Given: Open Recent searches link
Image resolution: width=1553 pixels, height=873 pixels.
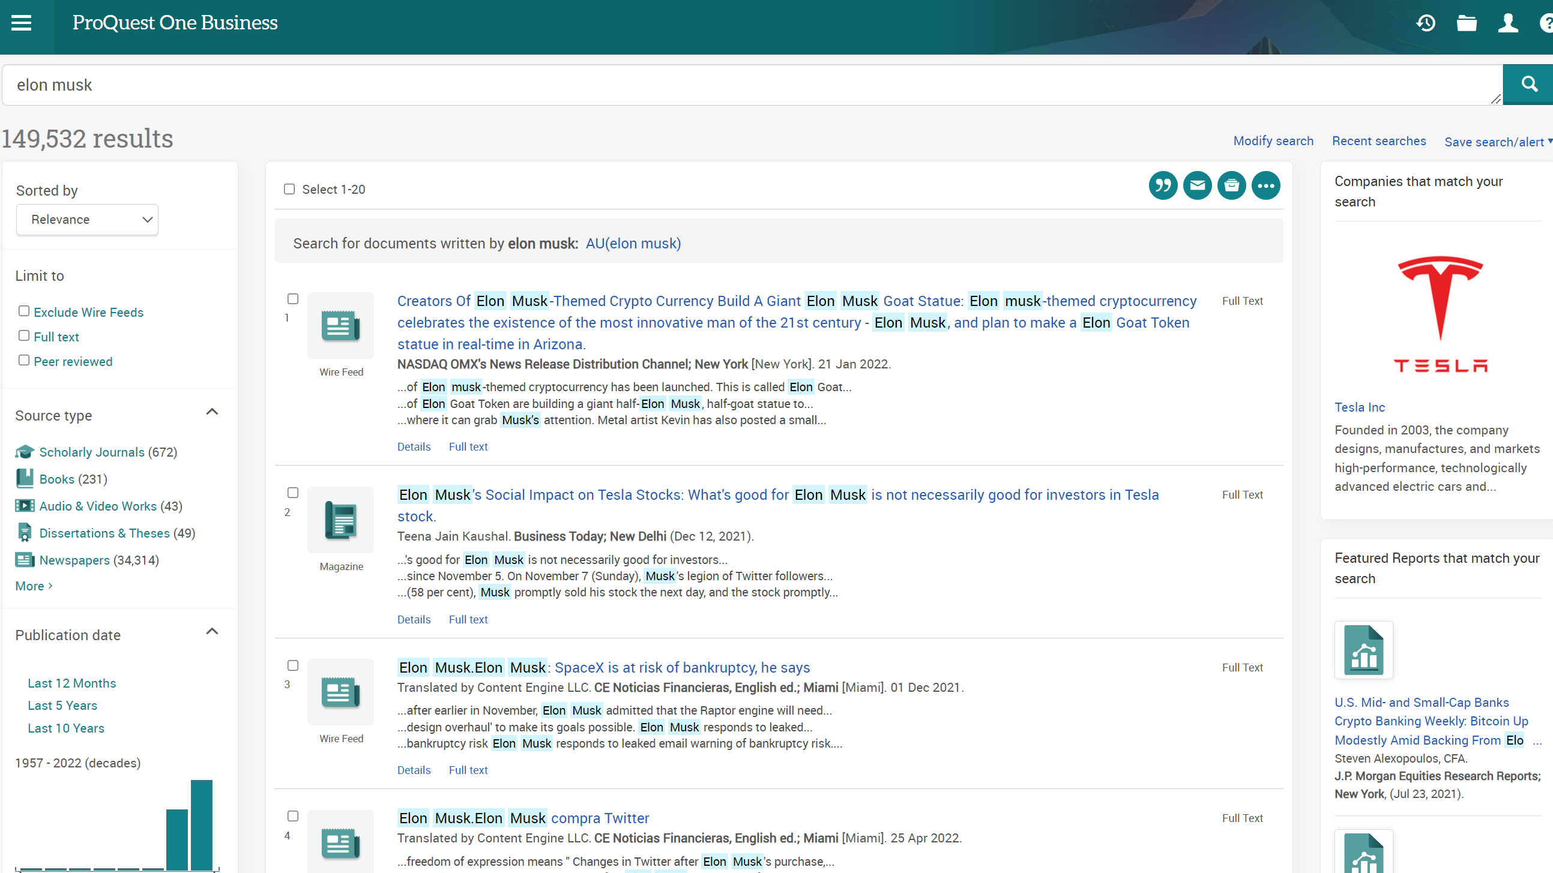Looking at the screenshot, I should (1379, 141).
